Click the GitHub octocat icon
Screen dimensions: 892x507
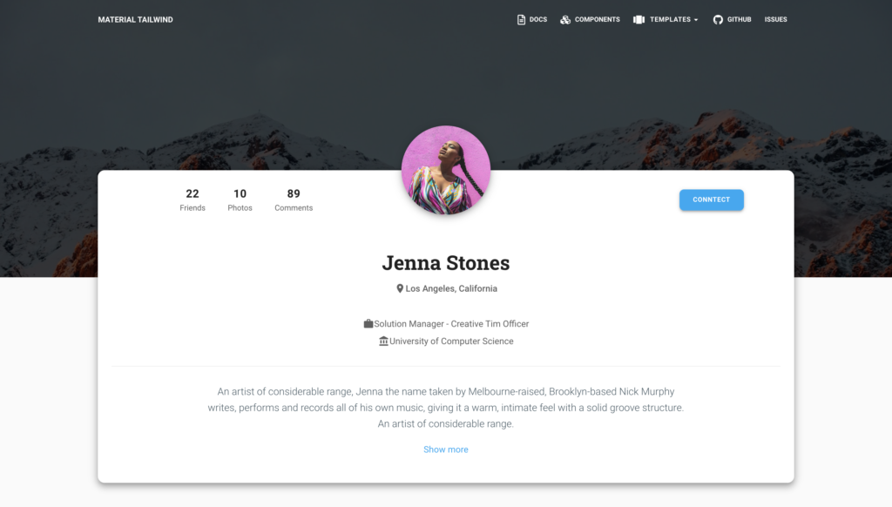point(718,19)
